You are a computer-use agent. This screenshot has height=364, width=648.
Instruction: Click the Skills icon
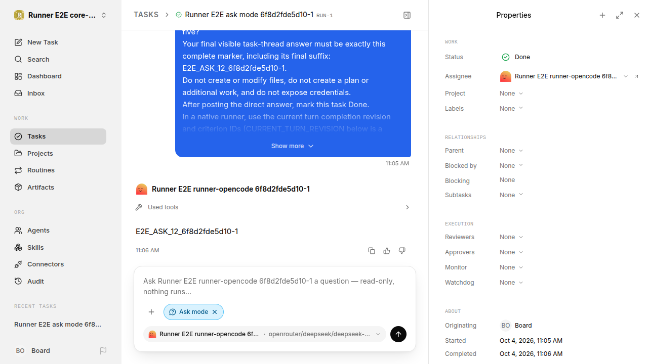18,247
